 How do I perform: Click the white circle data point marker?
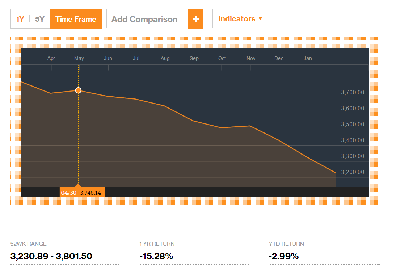tap(78, 90)
